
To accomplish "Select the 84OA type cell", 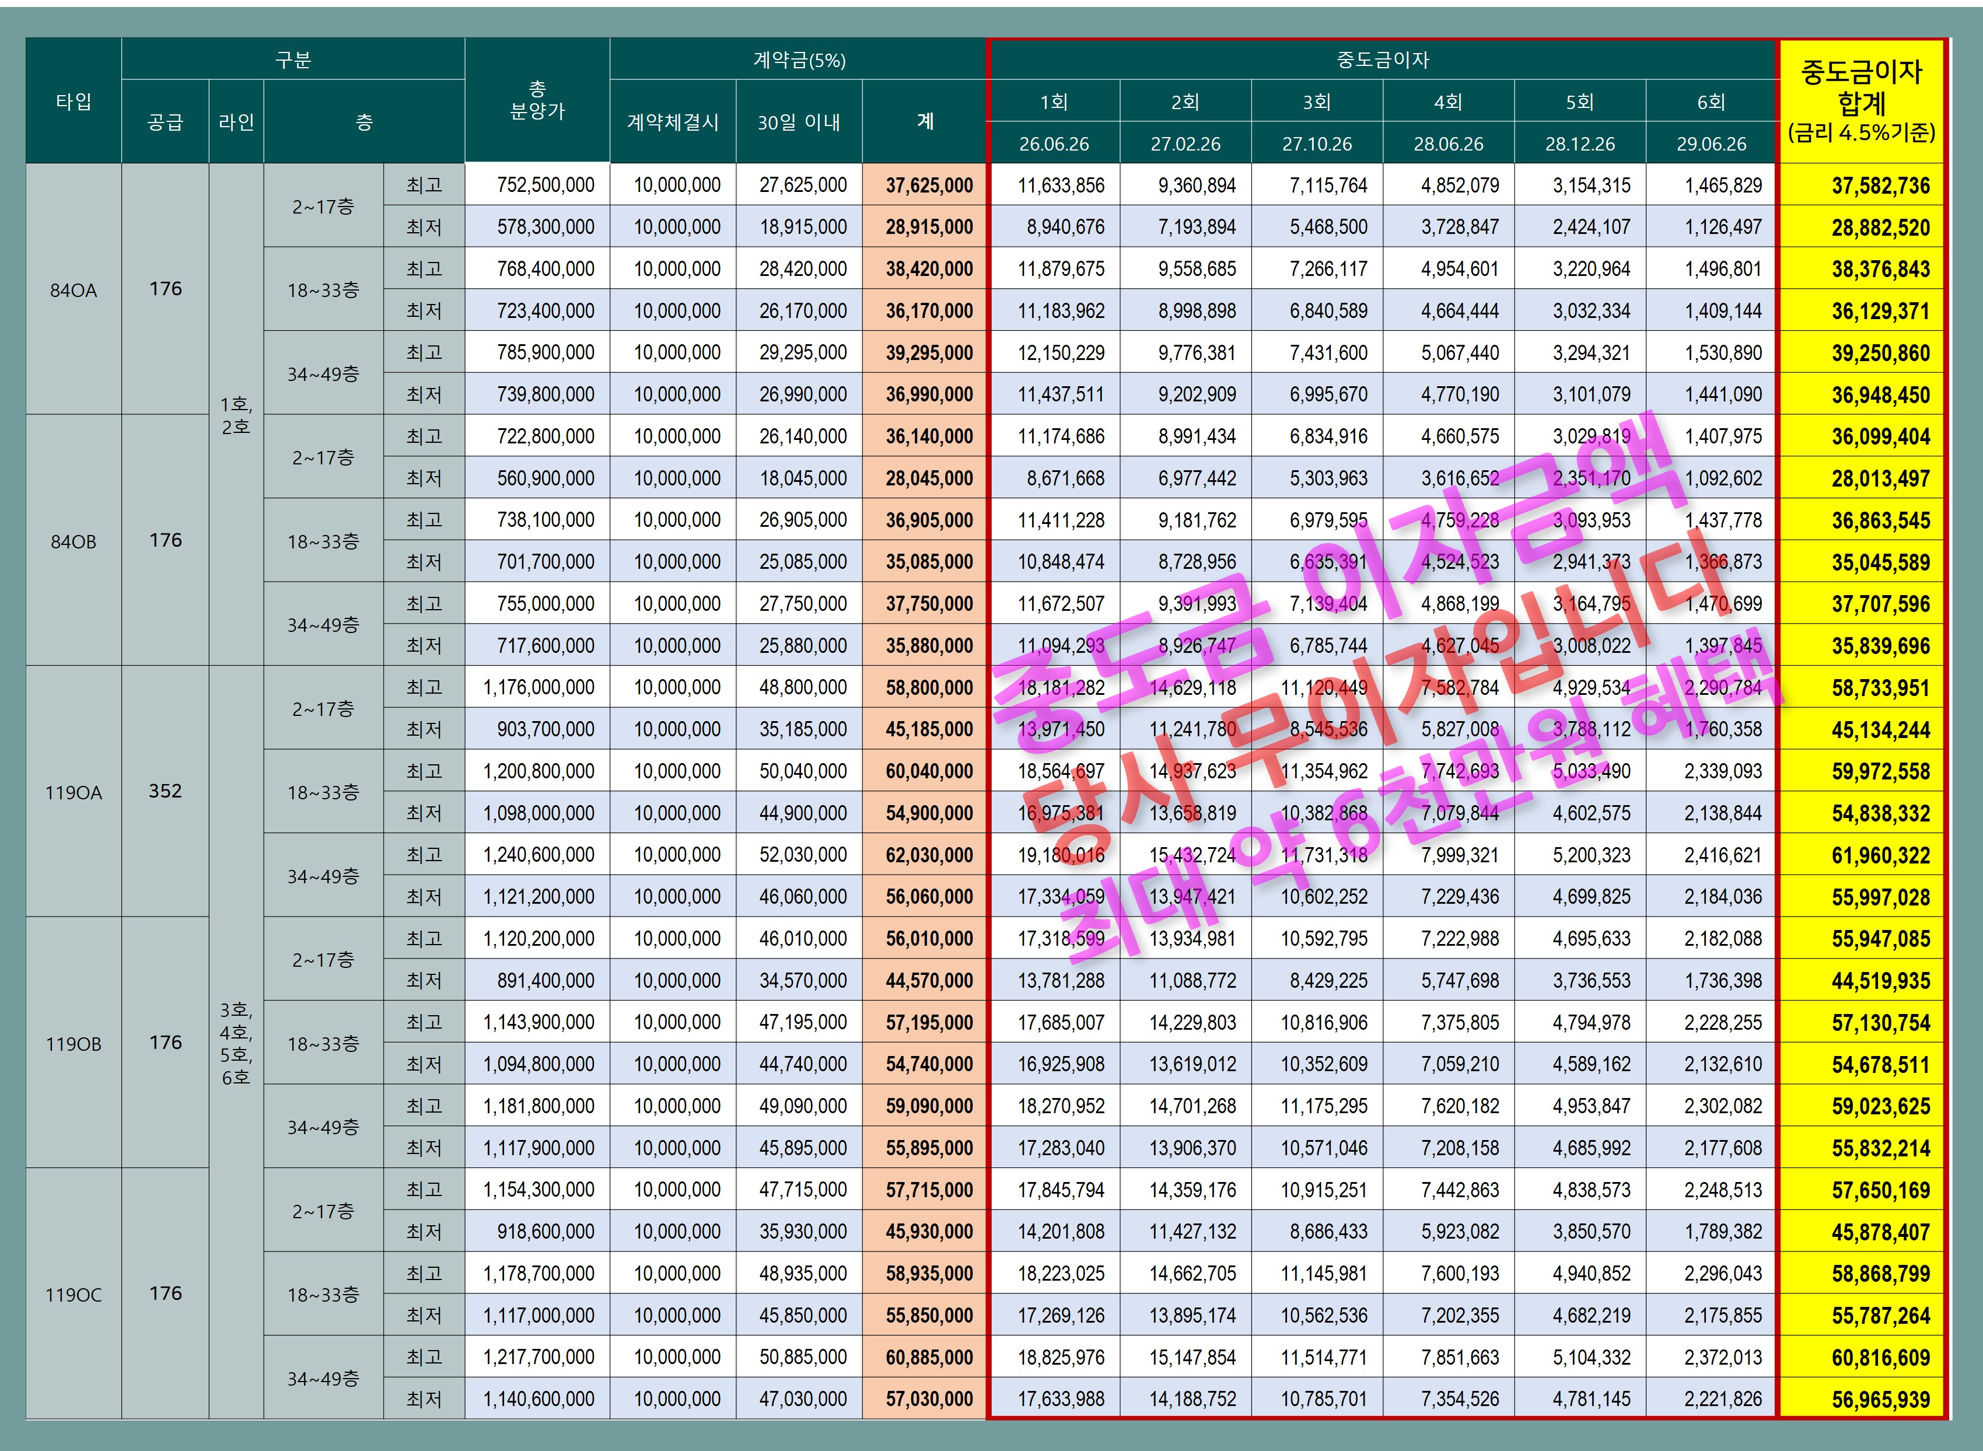I will (x=73, y=290).
